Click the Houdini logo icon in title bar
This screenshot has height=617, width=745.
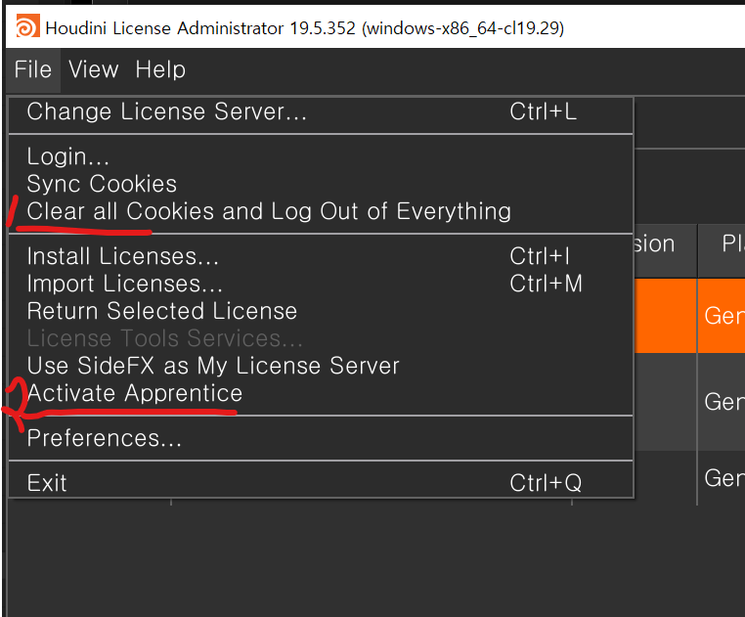tap(27, 26)
